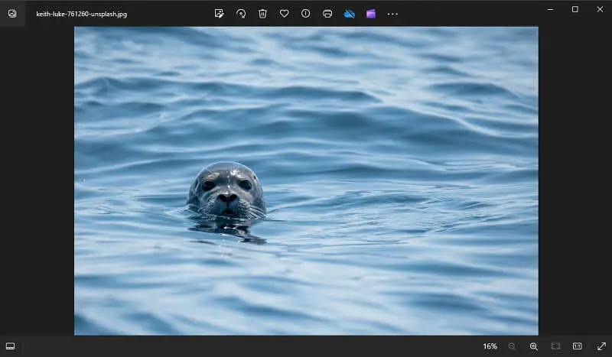Image resolution: width=612 pixels, height=357 pixels.
Task: View the photo at actual size 1:1
Action: coord(578,346)
